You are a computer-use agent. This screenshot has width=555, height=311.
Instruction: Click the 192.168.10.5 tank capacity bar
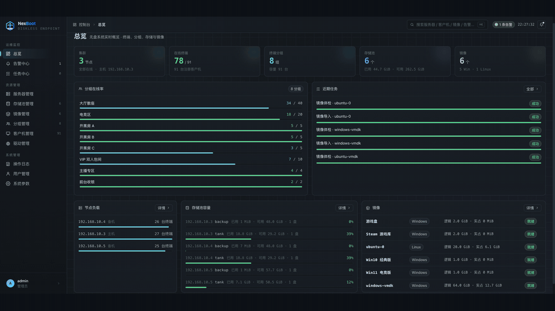[269, 287]
